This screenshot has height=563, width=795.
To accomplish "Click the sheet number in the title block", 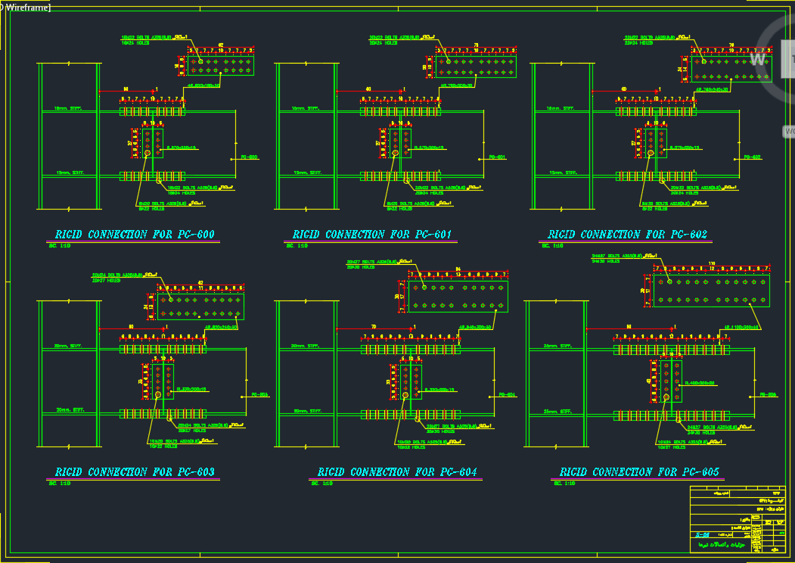I will click(x=703, y=535).
